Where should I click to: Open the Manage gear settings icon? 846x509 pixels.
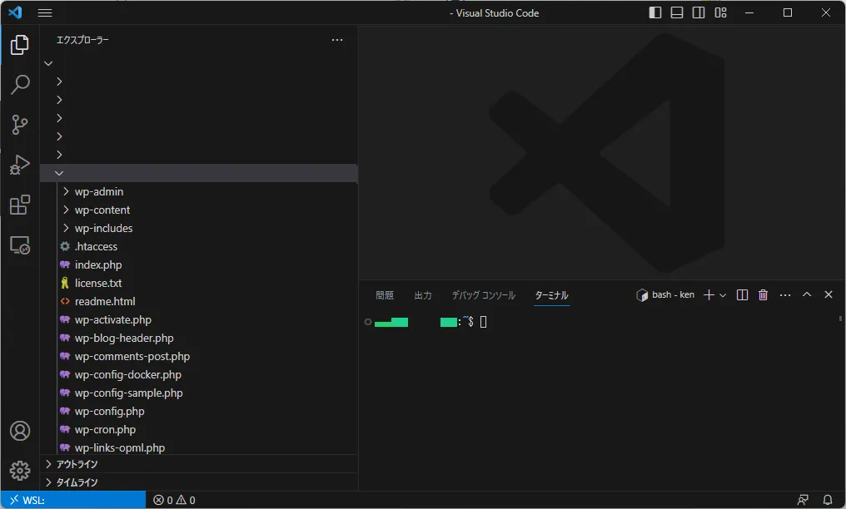(x=20, y=471)
